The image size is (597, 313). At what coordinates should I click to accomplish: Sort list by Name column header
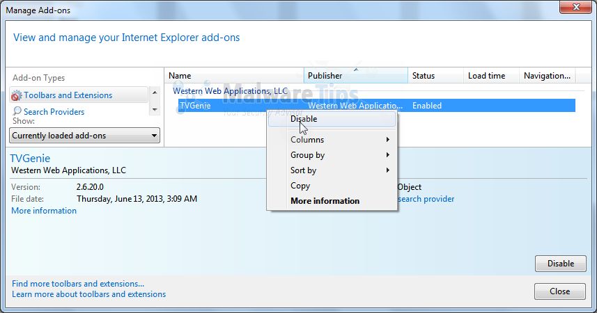pos(180,76)
